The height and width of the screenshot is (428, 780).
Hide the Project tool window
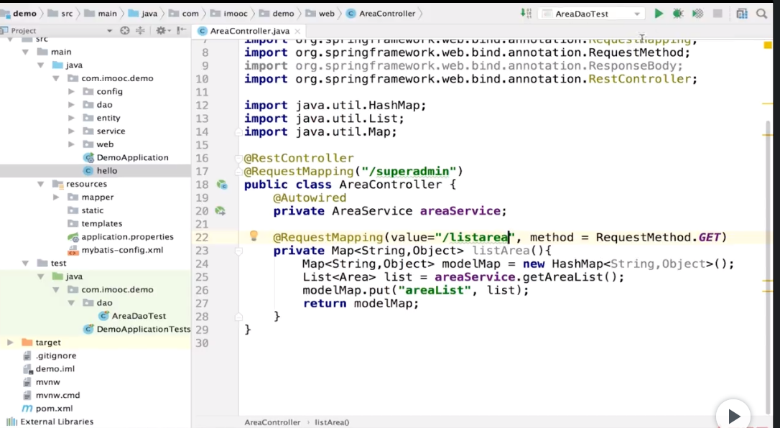tap(181, 30)
